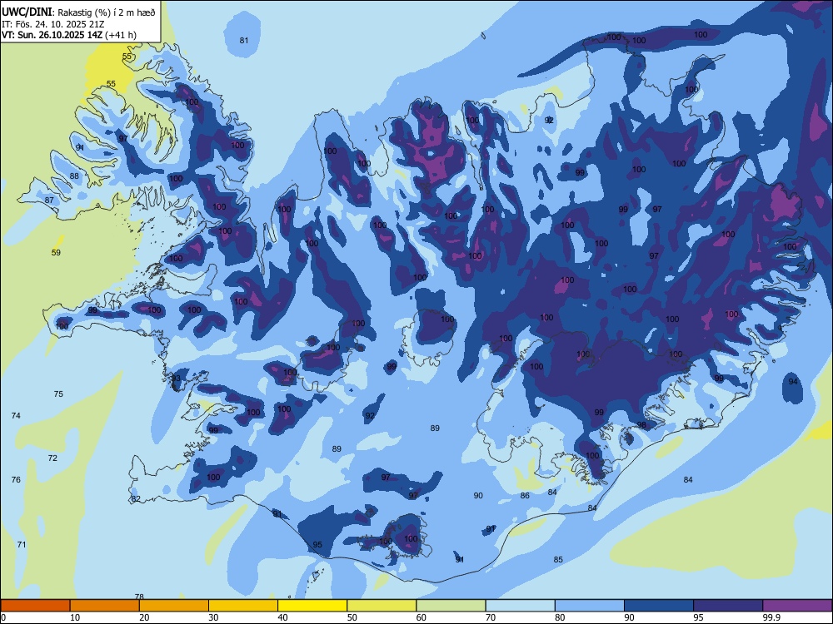Click the dark blue 90–95 legend swatch

(659, 606)
